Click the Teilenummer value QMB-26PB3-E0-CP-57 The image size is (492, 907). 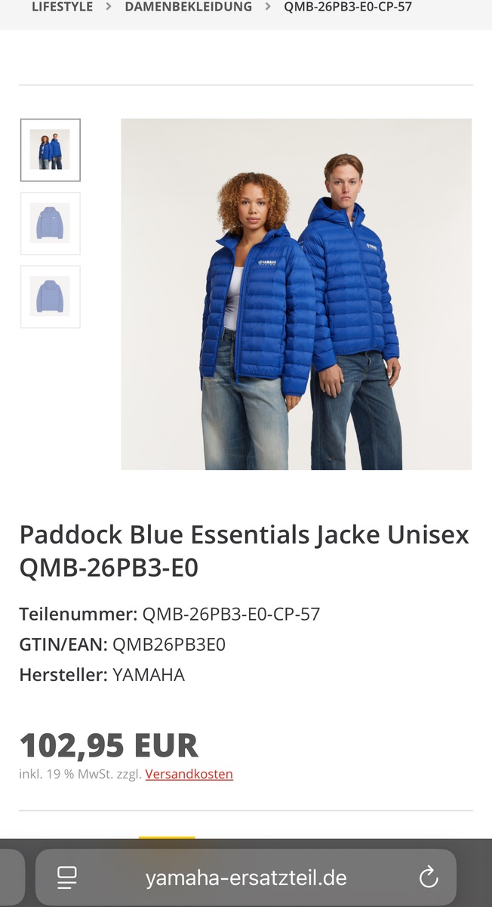pos(232,614)
